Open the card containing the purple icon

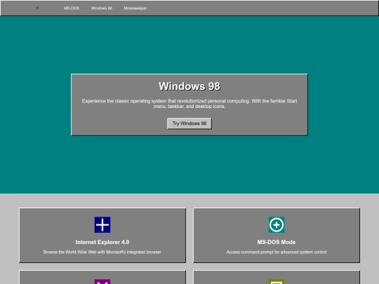pos(102,277)
